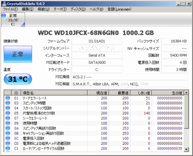The width and height of the screenshot is (193, 156).
Task: Select the シークエラーレート row name
Action: 35,118
